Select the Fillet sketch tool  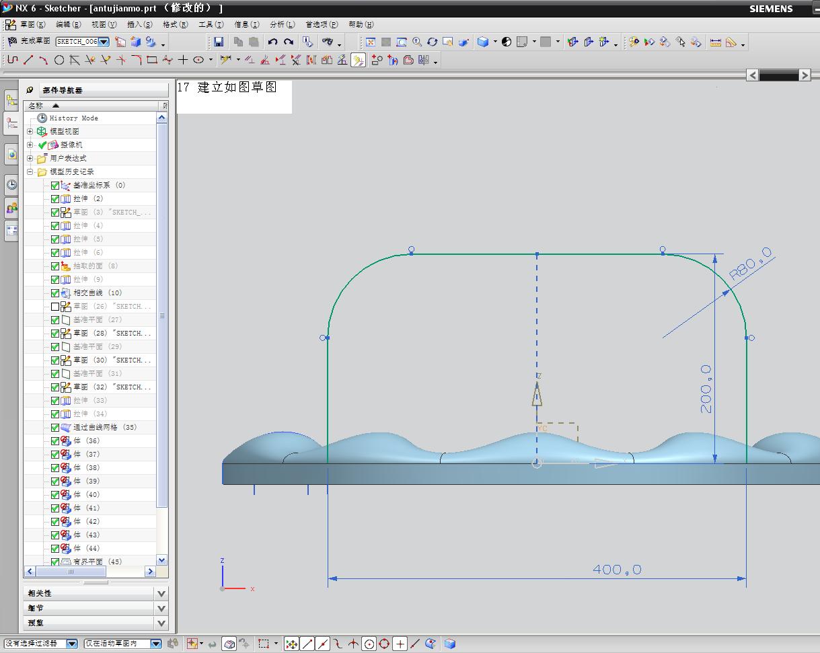pyautogui.click(x=137, y=60)
